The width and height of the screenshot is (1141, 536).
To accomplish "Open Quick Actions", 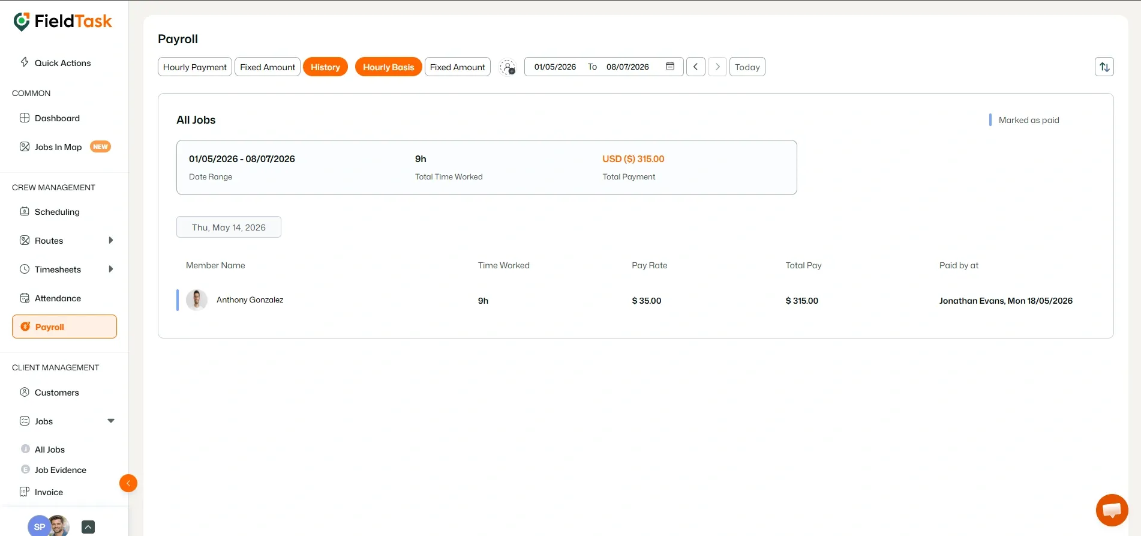I will pyautogui.click(x=63, y=63).
